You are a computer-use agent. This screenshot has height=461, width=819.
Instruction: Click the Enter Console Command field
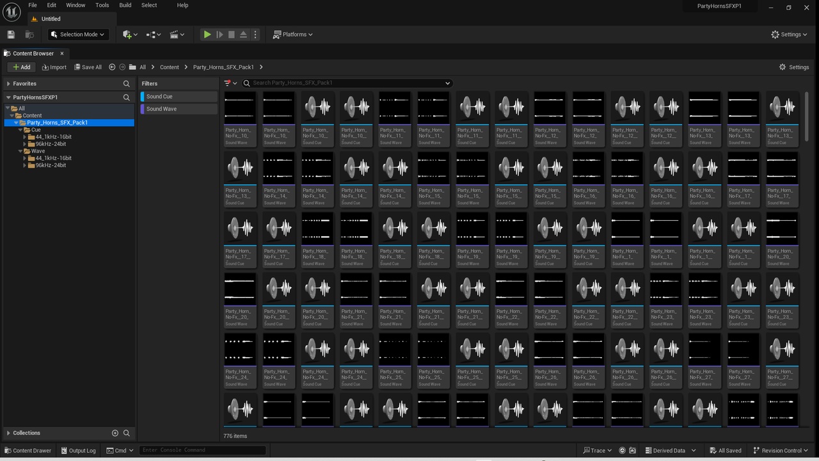[202, 451]
